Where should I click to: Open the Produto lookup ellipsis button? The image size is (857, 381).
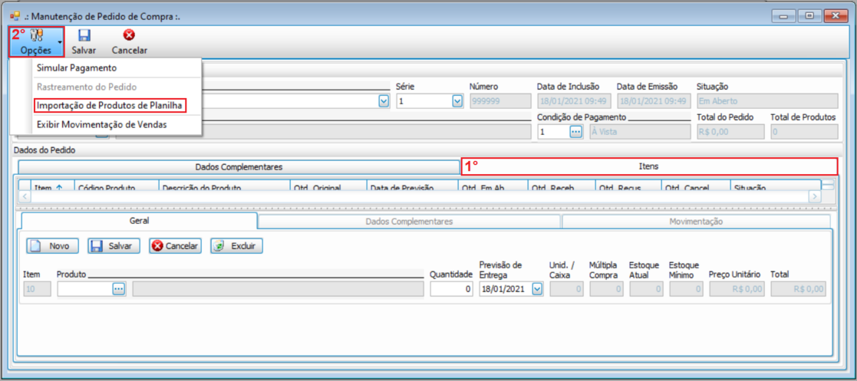click(119, 289)
